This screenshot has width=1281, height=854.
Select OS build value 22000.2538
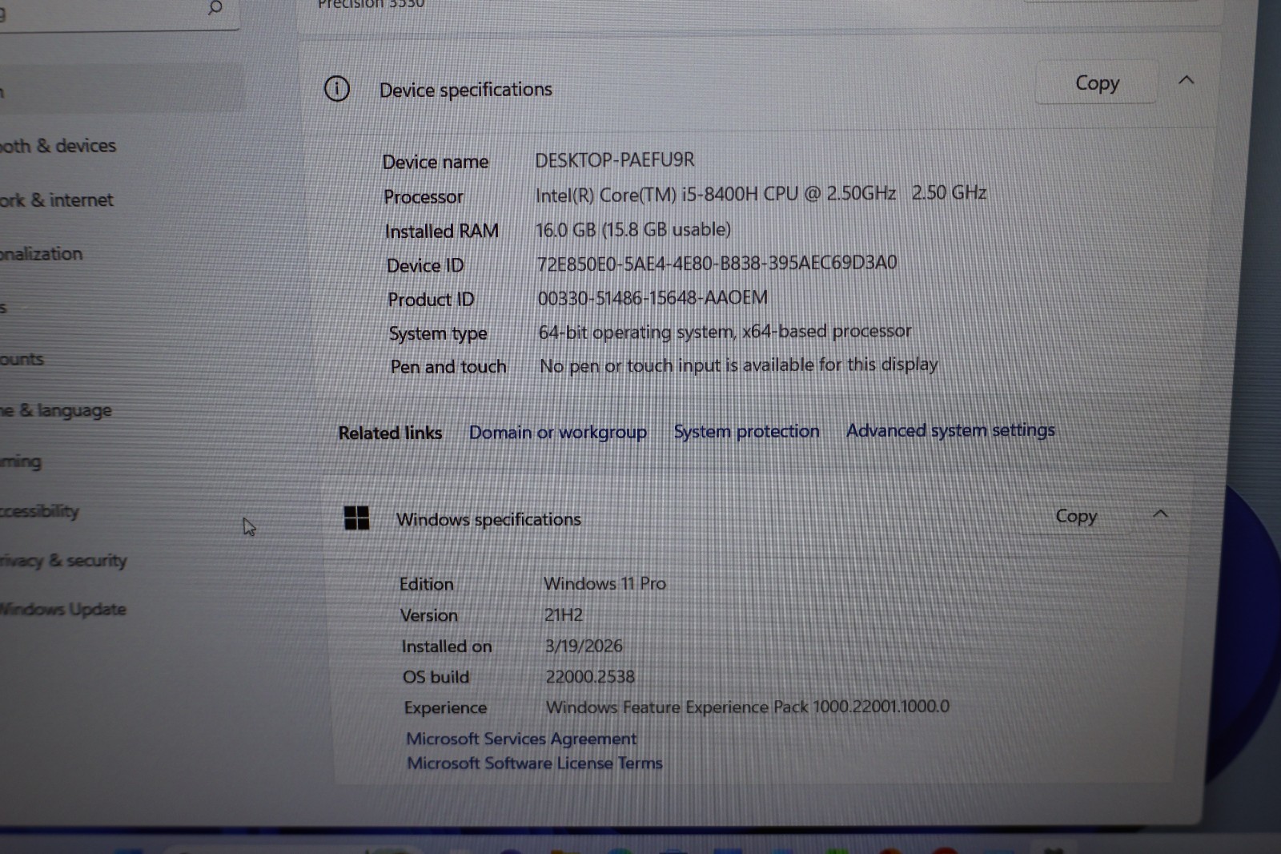point(590,677)
